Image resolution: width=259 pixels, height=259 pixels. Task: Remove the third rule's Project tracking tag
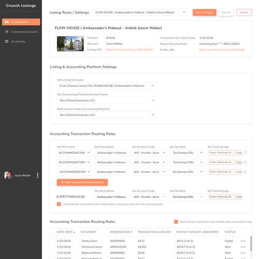coord(233,172)
